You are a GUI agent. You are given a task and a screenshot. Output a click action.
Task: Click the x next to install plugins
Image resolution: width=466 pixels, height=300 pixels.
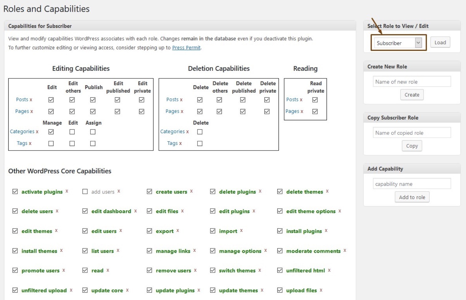[326, 230]
